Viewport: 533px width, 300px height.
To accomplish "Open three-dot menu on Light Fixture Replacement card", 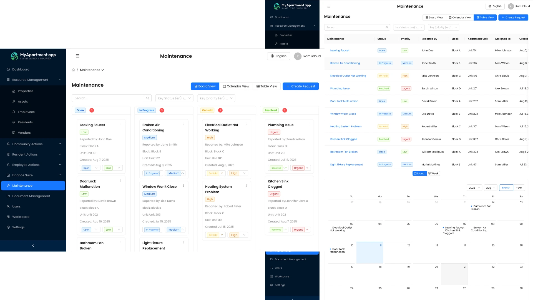I will [183, 242].
